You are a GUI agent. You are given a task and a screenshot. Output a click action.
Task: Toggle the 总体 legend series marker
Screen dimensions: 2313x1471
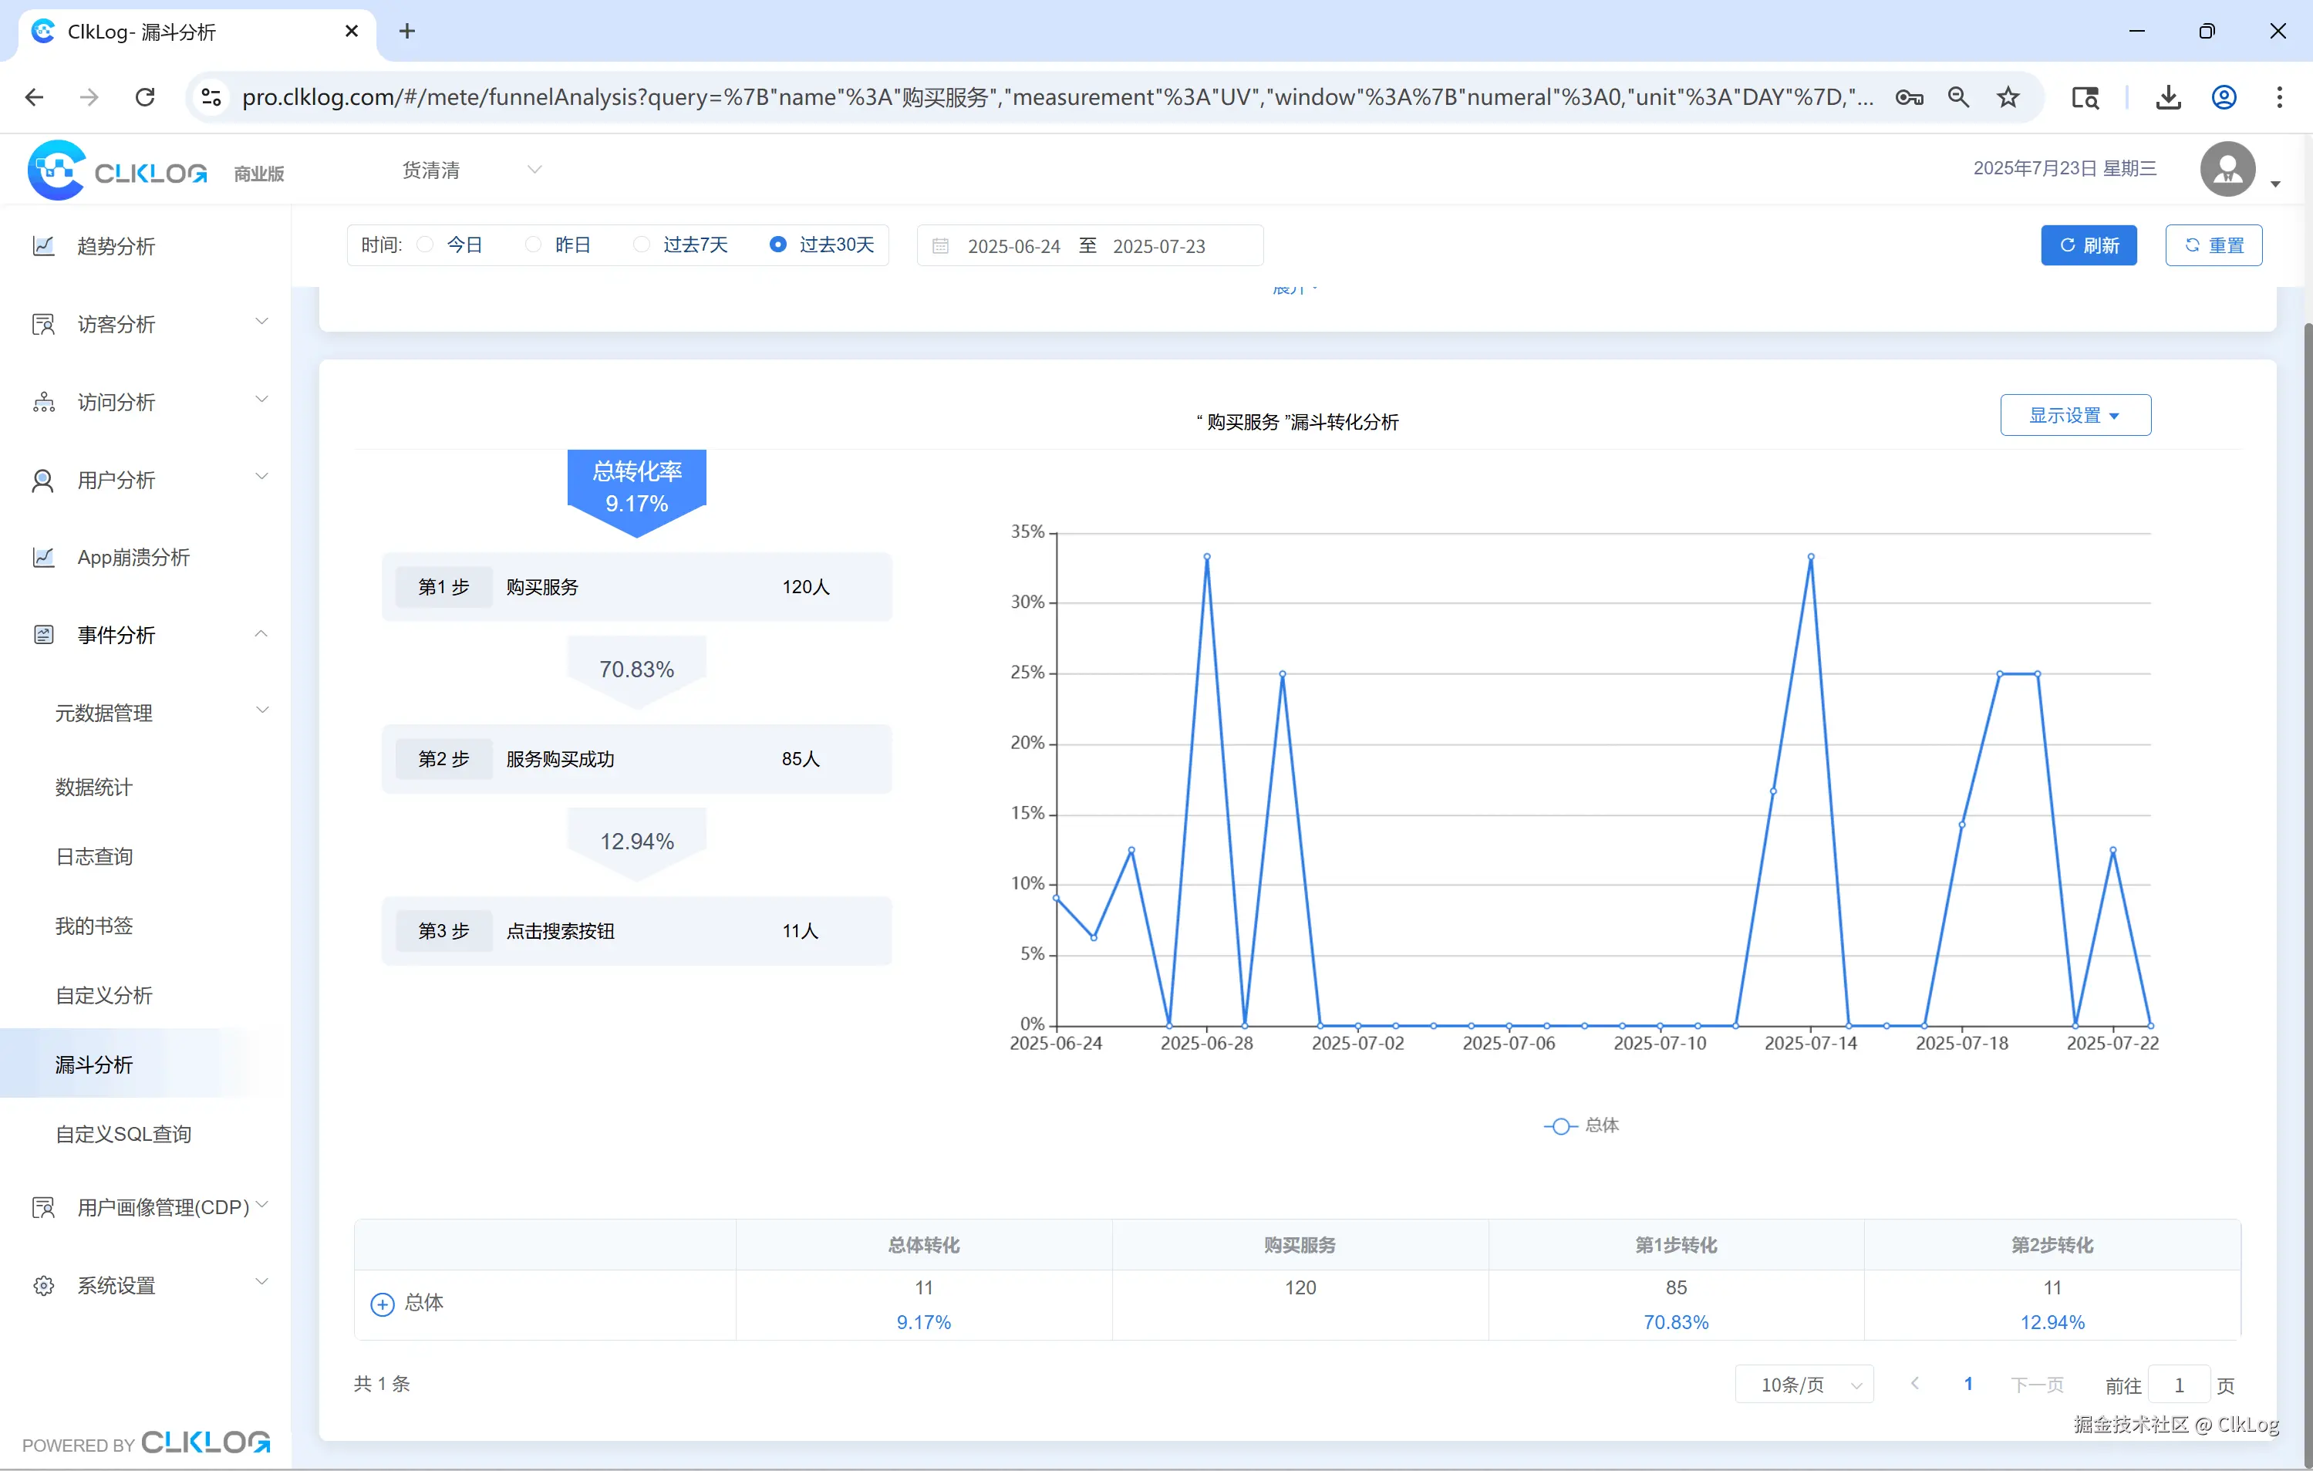pos(1561,1125)
